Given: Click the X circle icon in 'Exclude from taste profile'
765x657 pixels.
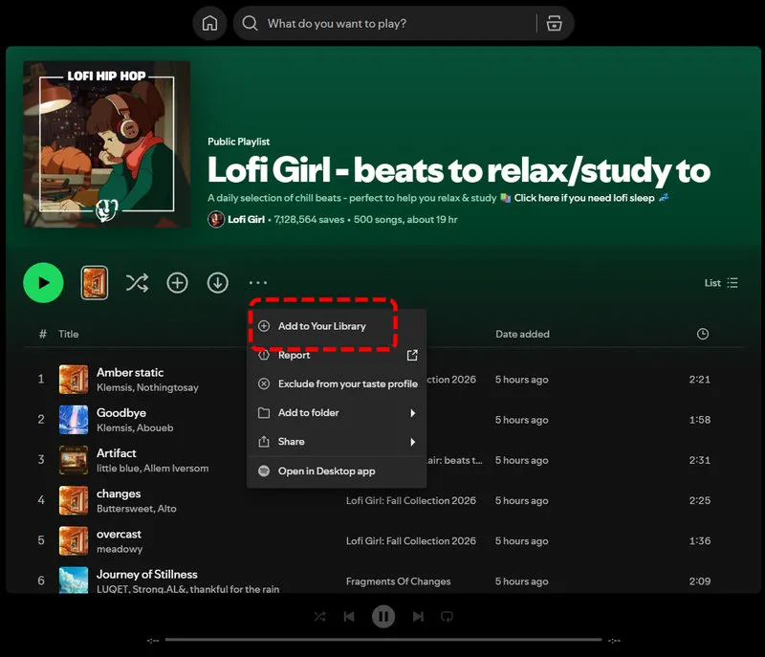Looking at the screenshot, I should pos(264,383).
